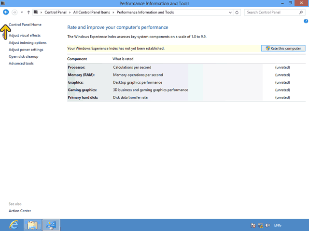Select Performance Information and Tools breadcrumb
Screen dimensions: 309x231
tap(145, 12)
